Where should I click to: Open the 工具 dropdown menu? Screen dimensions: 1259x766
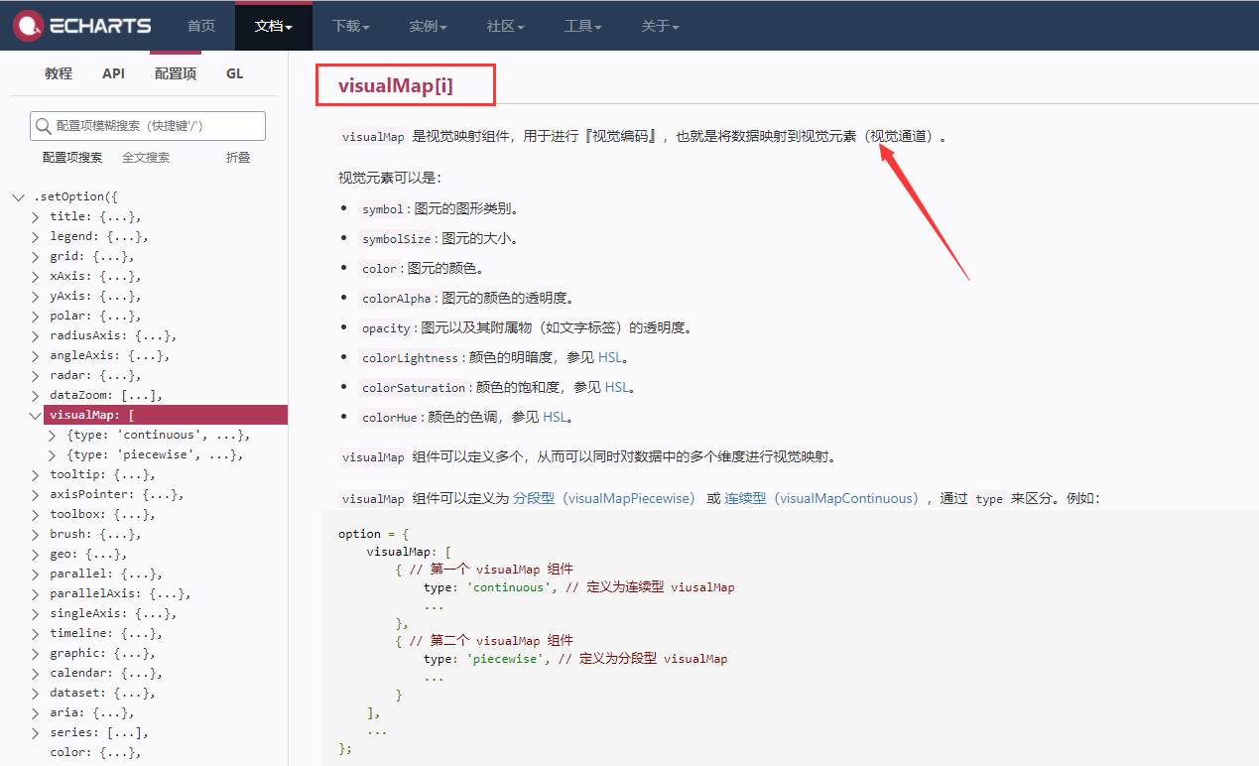click(x=583, y=26)
